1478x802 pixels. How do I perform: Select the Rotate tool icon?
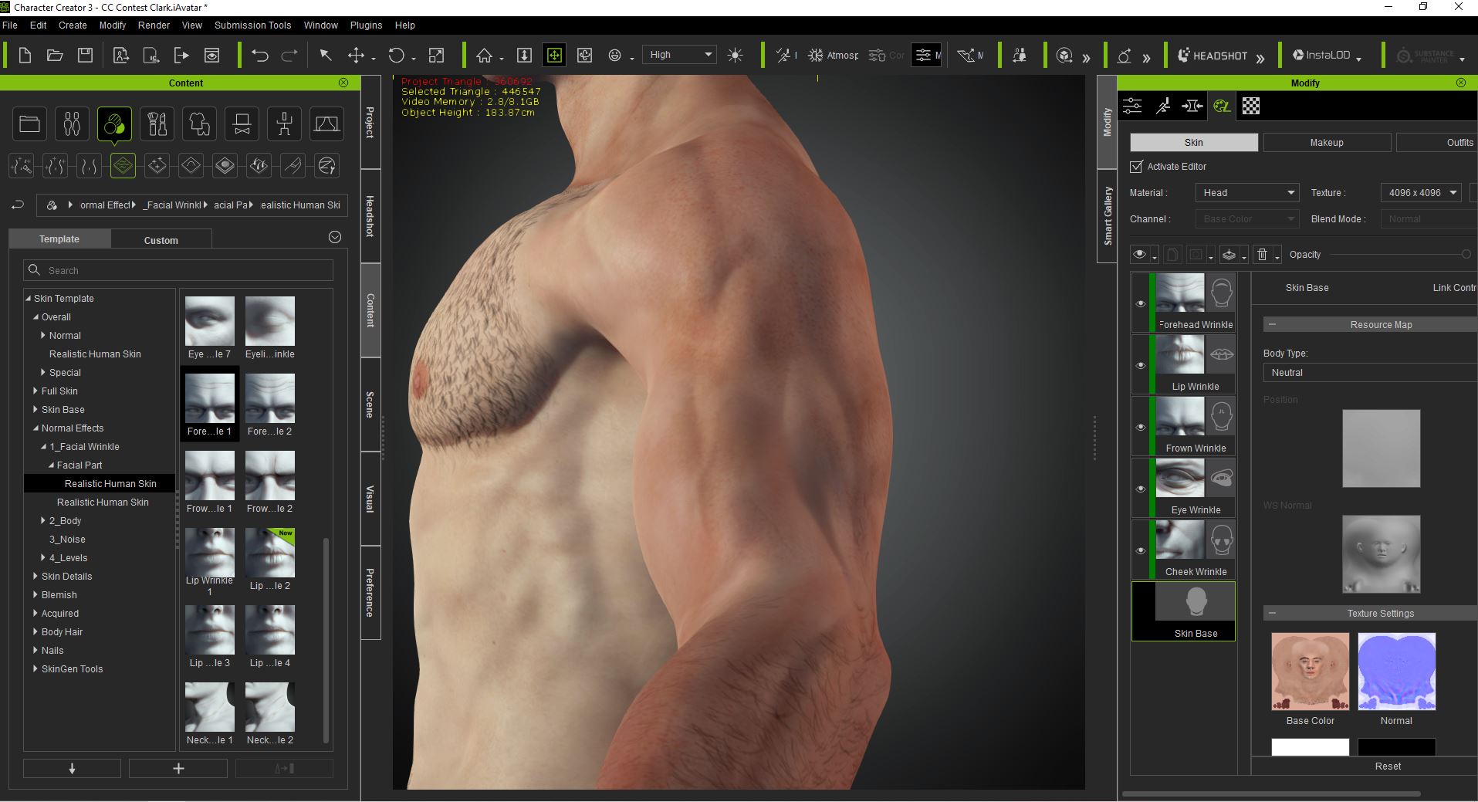tap(396, 55)
